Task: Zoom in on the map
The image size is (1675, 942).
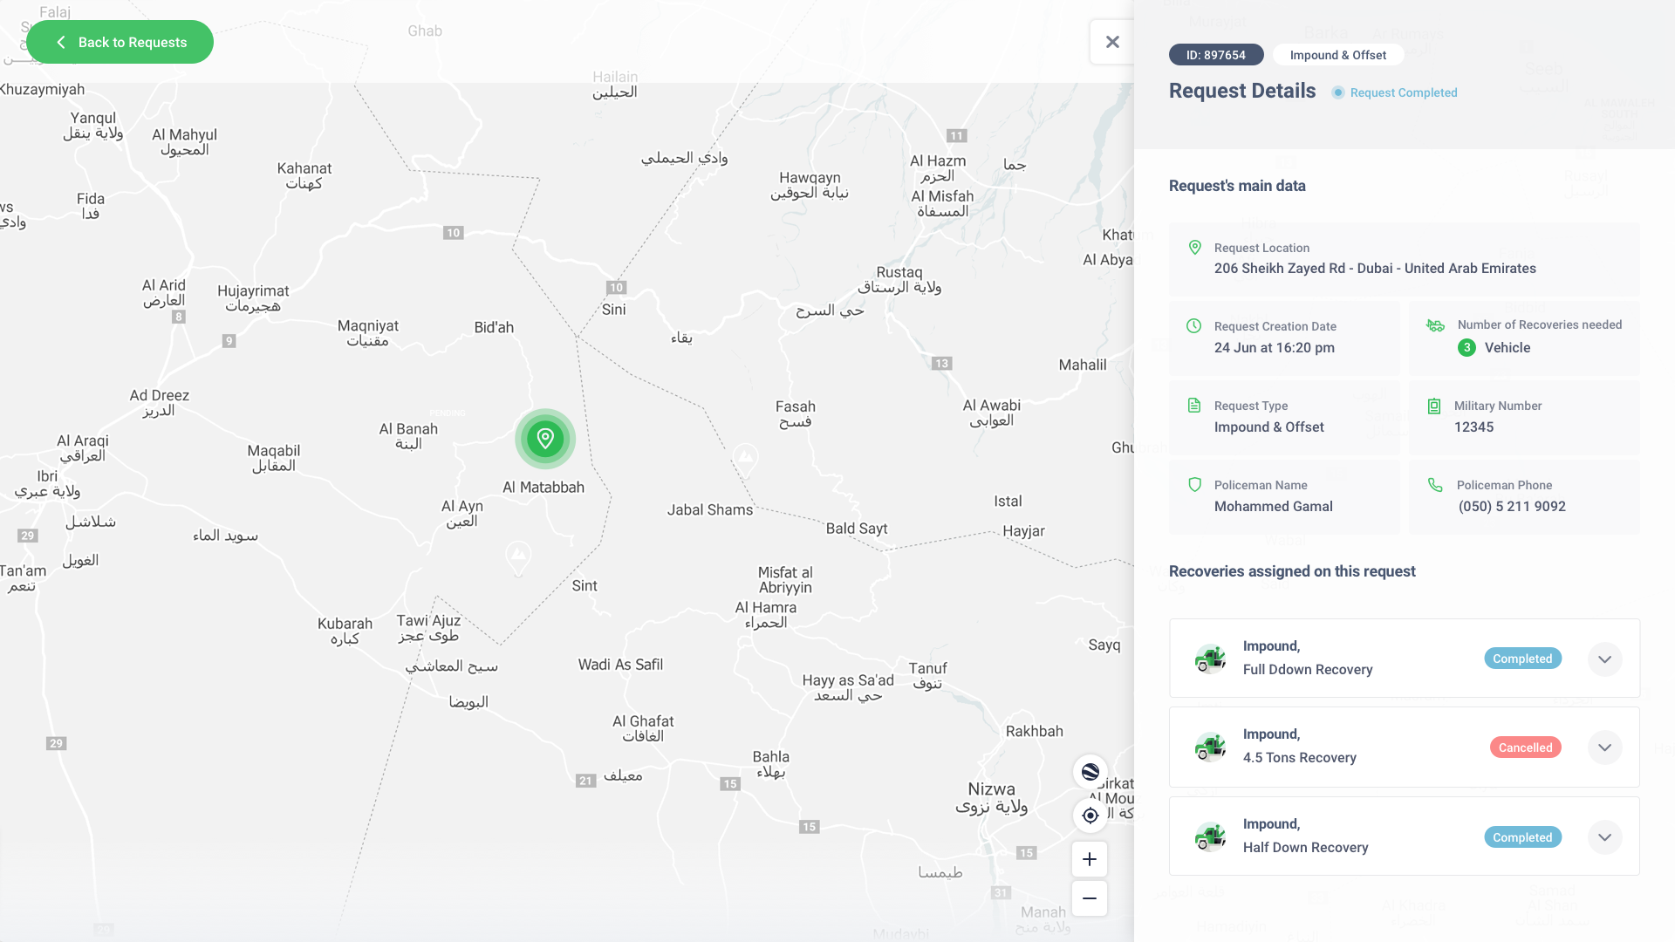Action: point(1090,859)
